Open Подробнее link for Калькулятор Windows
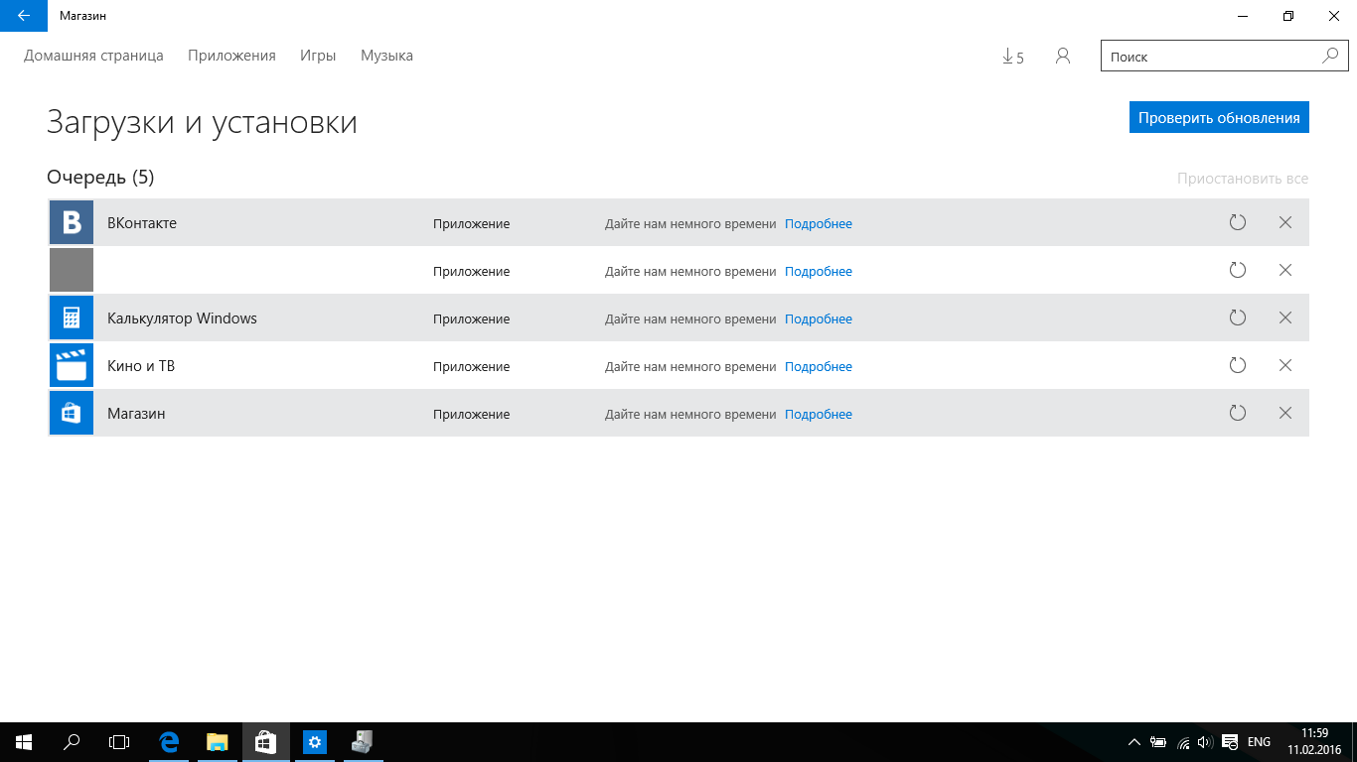This screenshot has height=762, width=1357. point(819,319)
